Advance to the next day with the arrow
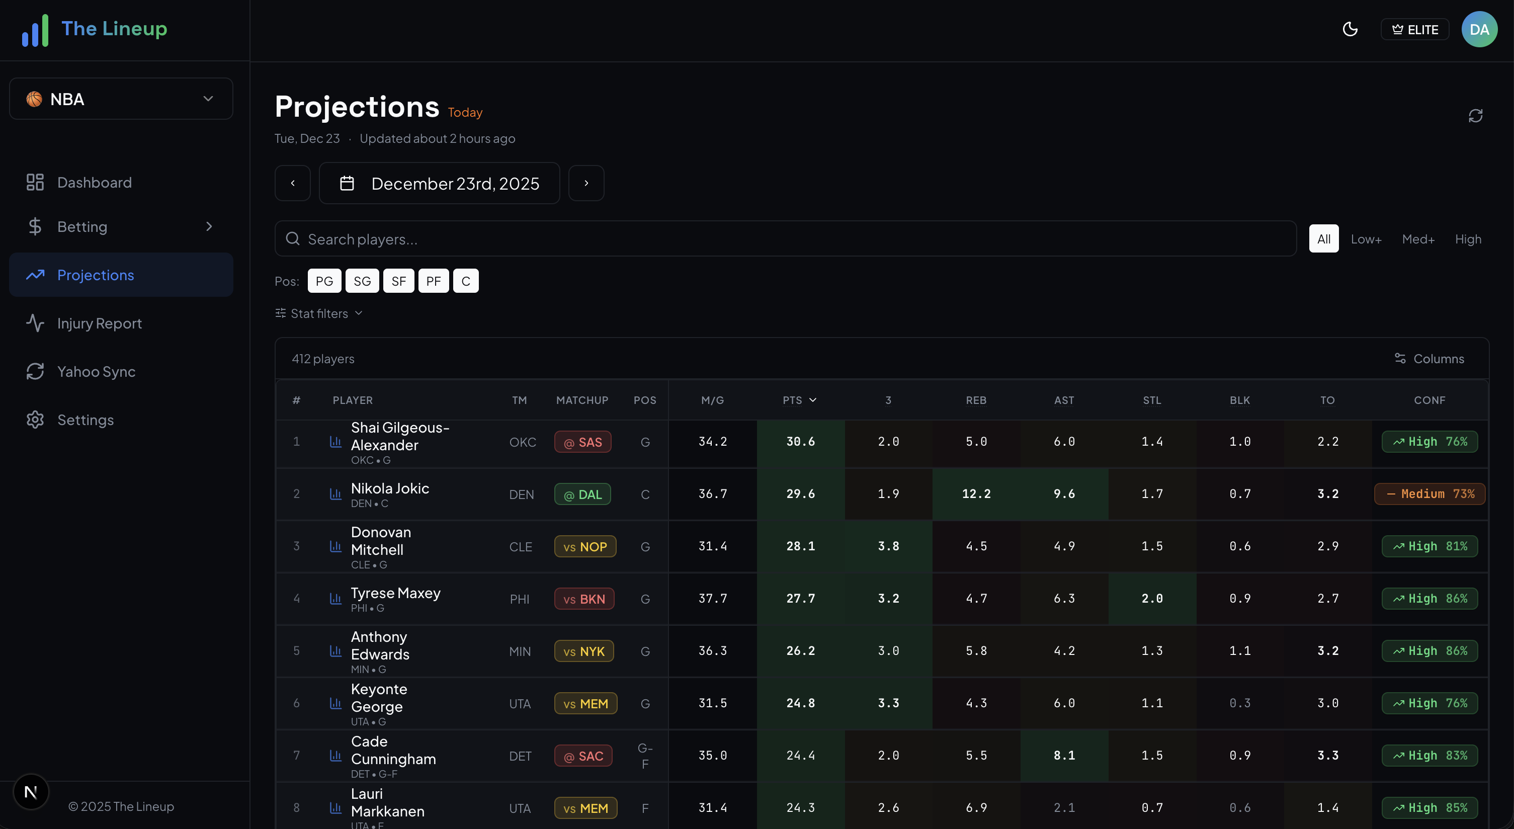This screenshot has height=829, width=1514. coord(586,183)
